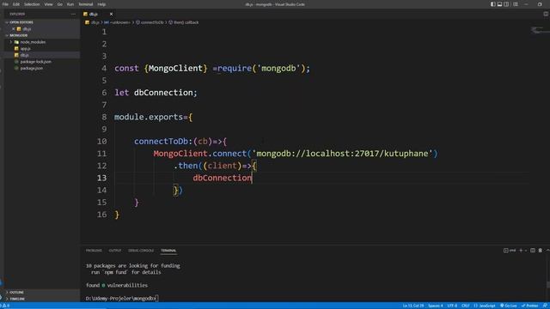
Task: Click notifications bell in status bar
Action: (545, 306)
